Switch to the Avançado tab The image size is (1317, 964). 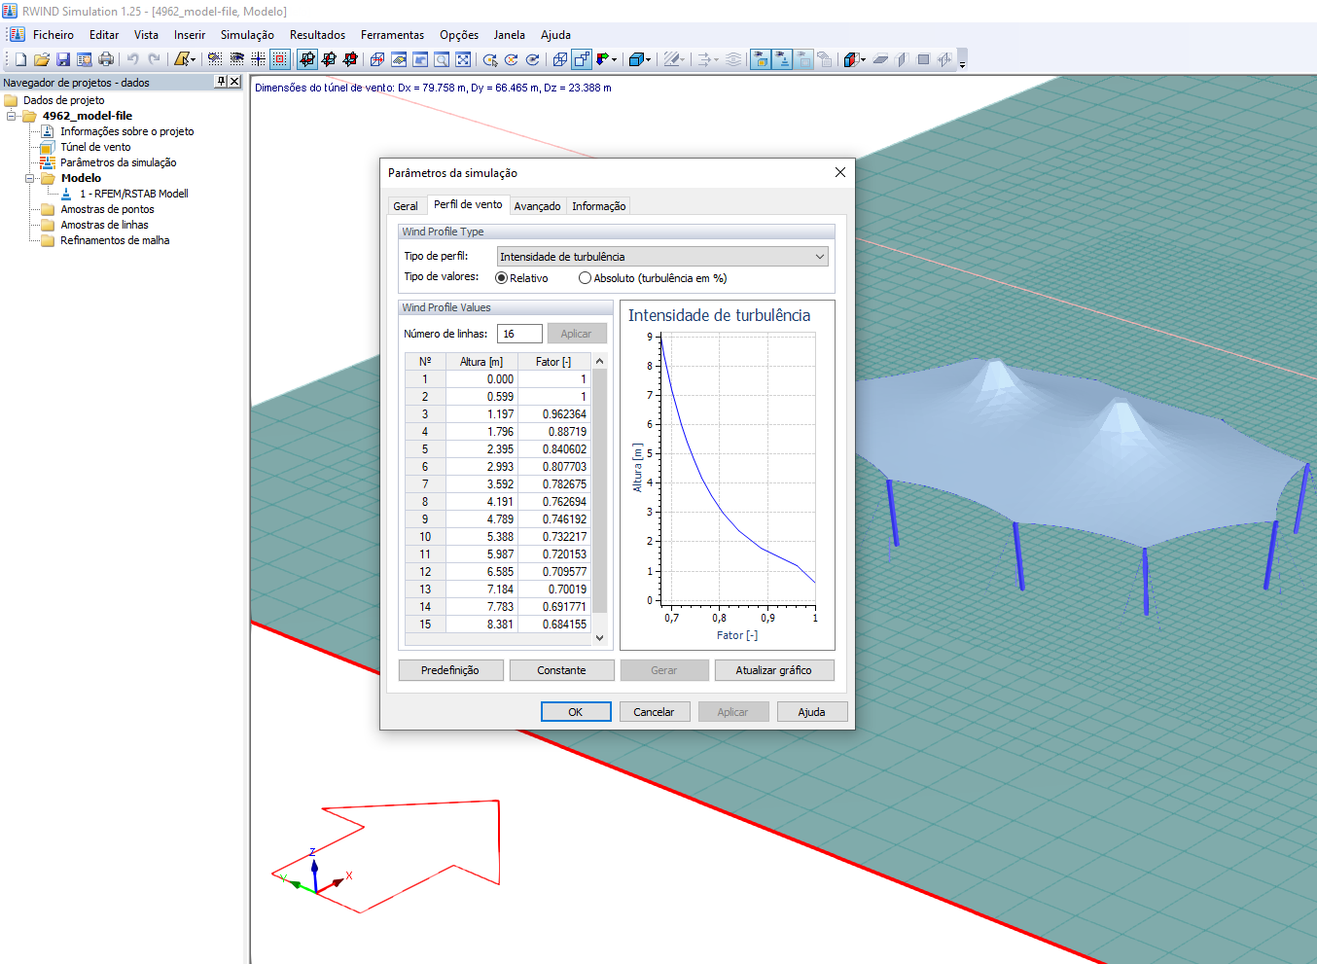pos(537,206)
